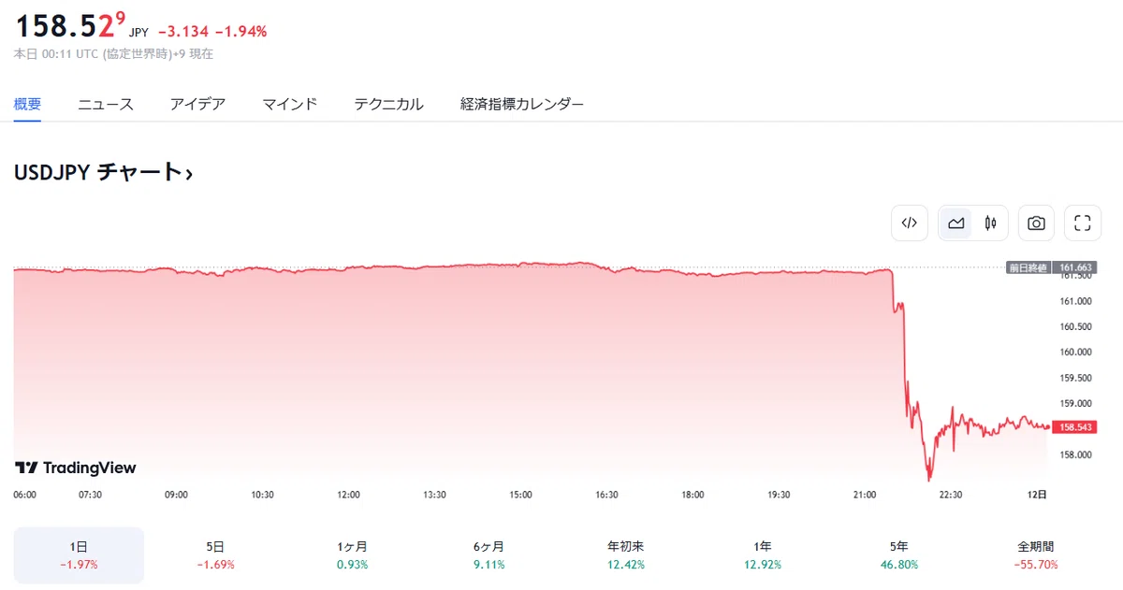This screenshot has height=590, width=1123.
Task: Go to the アイデア tab
Action: (197, 104)
